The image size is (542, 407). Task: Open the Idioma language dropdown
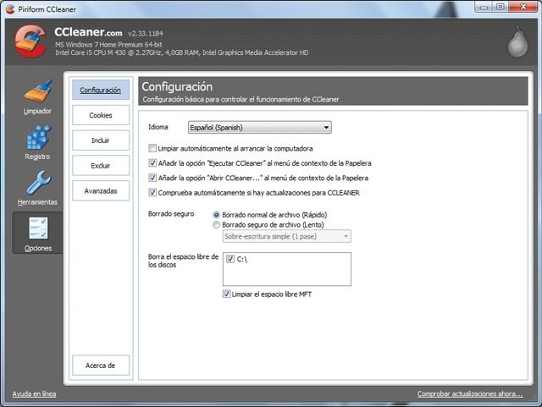click(x=260, y=128)
